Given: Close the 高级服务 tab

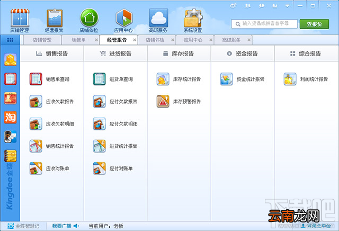Looking at the screenshot, I should 249,40.
